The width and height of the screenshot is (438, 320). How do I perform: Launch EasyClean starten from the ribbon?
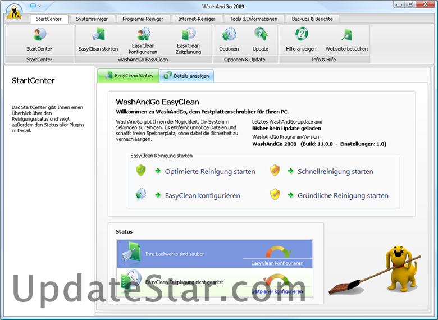(x=98, y=40)
